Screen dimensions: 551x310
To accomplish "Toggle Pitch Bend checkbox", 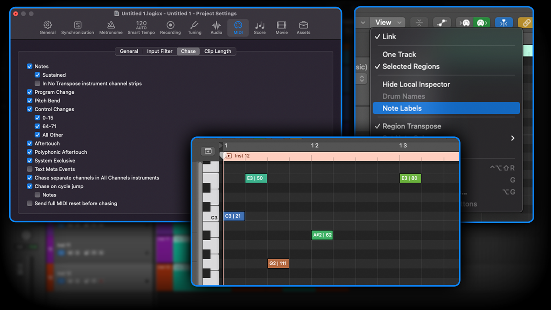I will click(x=30, y=101).
